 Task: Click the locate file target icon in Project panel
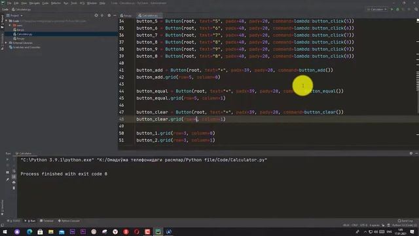click(x=96, y=16)
